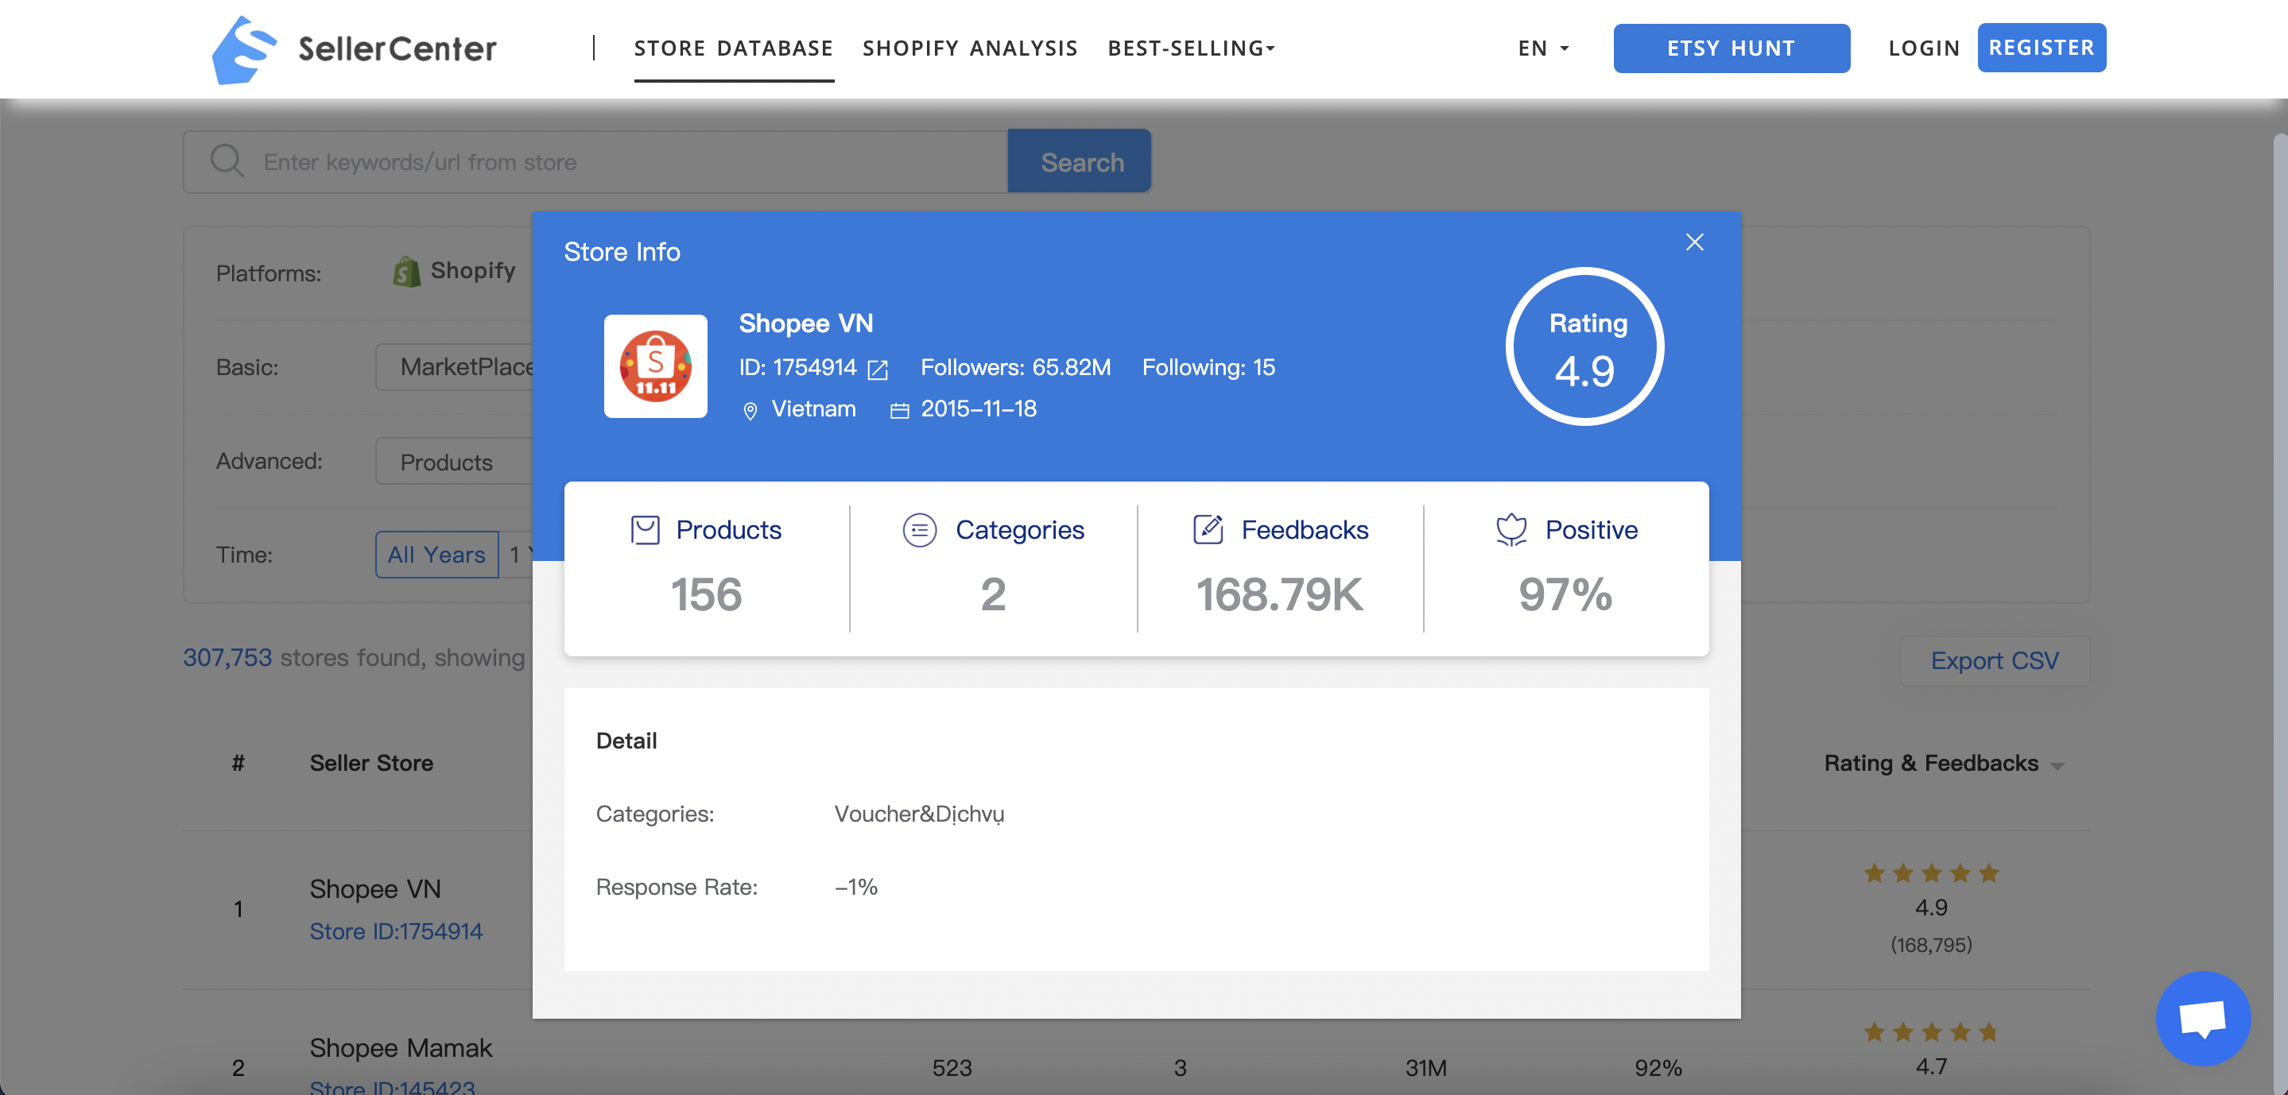Viewport: 2288px width, 1095px height.
Task: Focus the store keyword search field
Action: coord(595,161)
